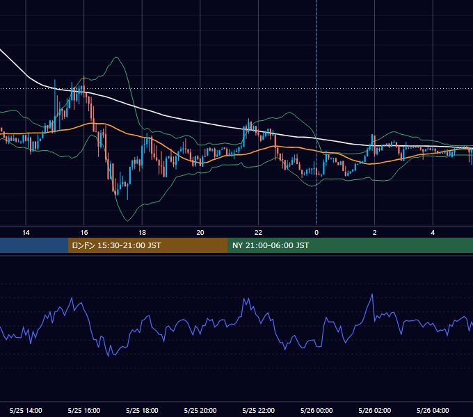Click the 18 hour label on price chart axis
The image size is (473, 417).
142,233
